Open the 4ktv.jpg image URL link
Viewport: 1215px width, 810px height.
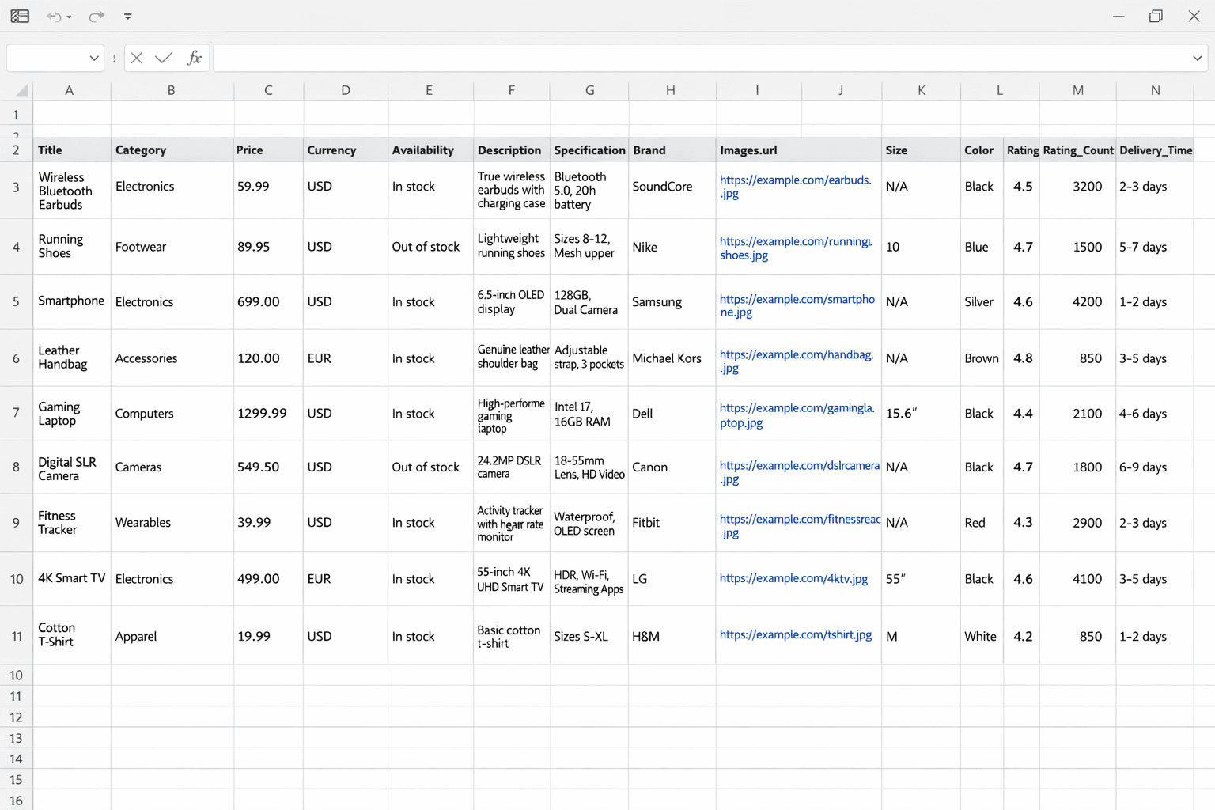point(793,578)
